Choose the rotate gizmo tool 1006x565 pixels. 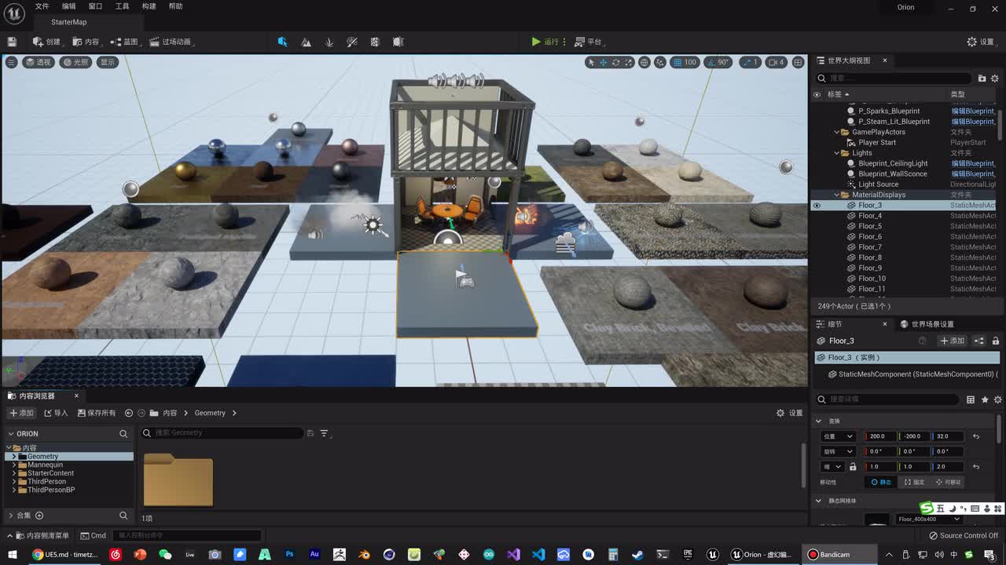click(x=616, y=62)
